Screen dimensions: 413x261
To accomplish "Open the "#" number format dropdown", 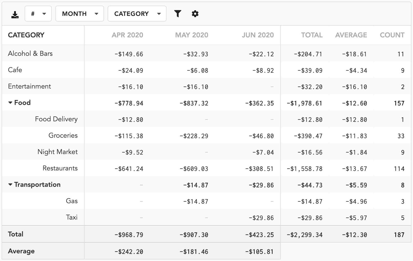I will tap(38, 14).
